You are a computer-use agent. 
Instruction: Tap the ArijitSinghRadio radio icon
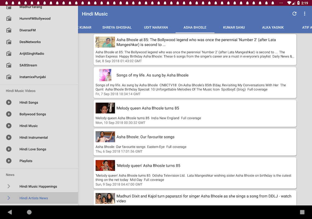tap(9, 53)
